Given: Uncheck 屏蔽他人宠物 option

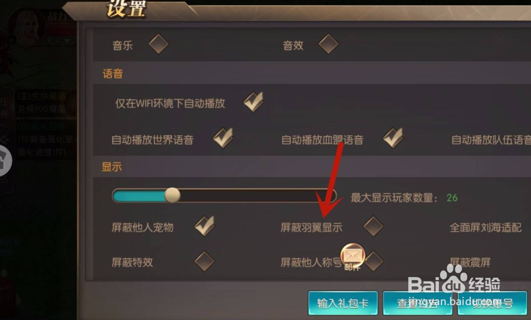Looking at the screenshot, I should coord(205,226).
